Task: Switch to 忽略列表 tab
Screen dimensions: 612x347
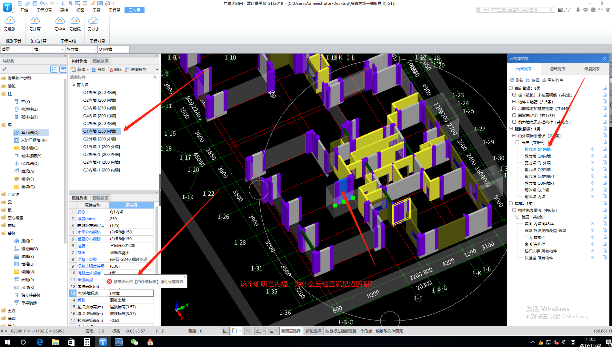Action: [558, 69]
